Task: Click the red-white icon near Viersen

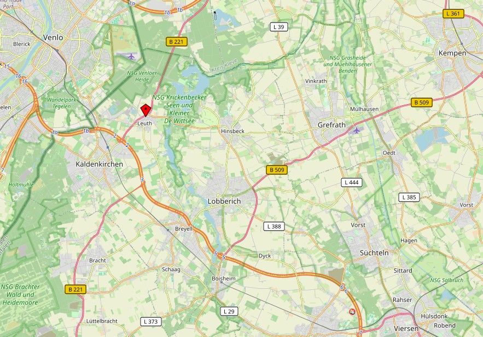Action: pyautogui.click(x=352, y=312)
